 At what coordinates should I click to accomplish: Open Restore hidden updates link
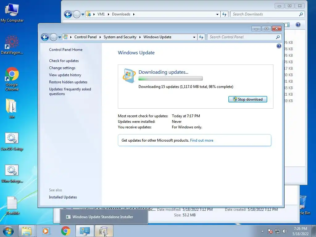68,82
